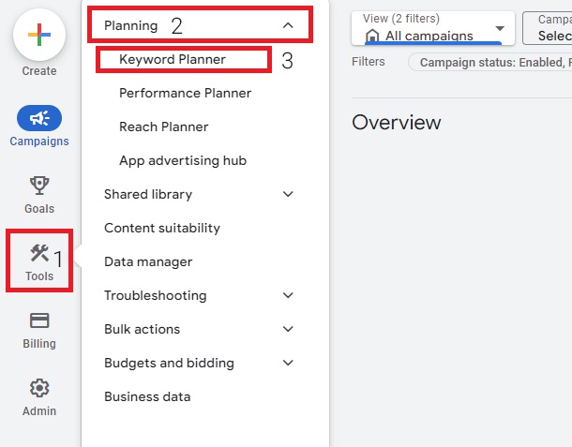Image resolution: width=572 pixels, height=447 pixels.
Task: Expand the Budgets and bidding section
Action: pyautogui.click(x=288, y=363)
